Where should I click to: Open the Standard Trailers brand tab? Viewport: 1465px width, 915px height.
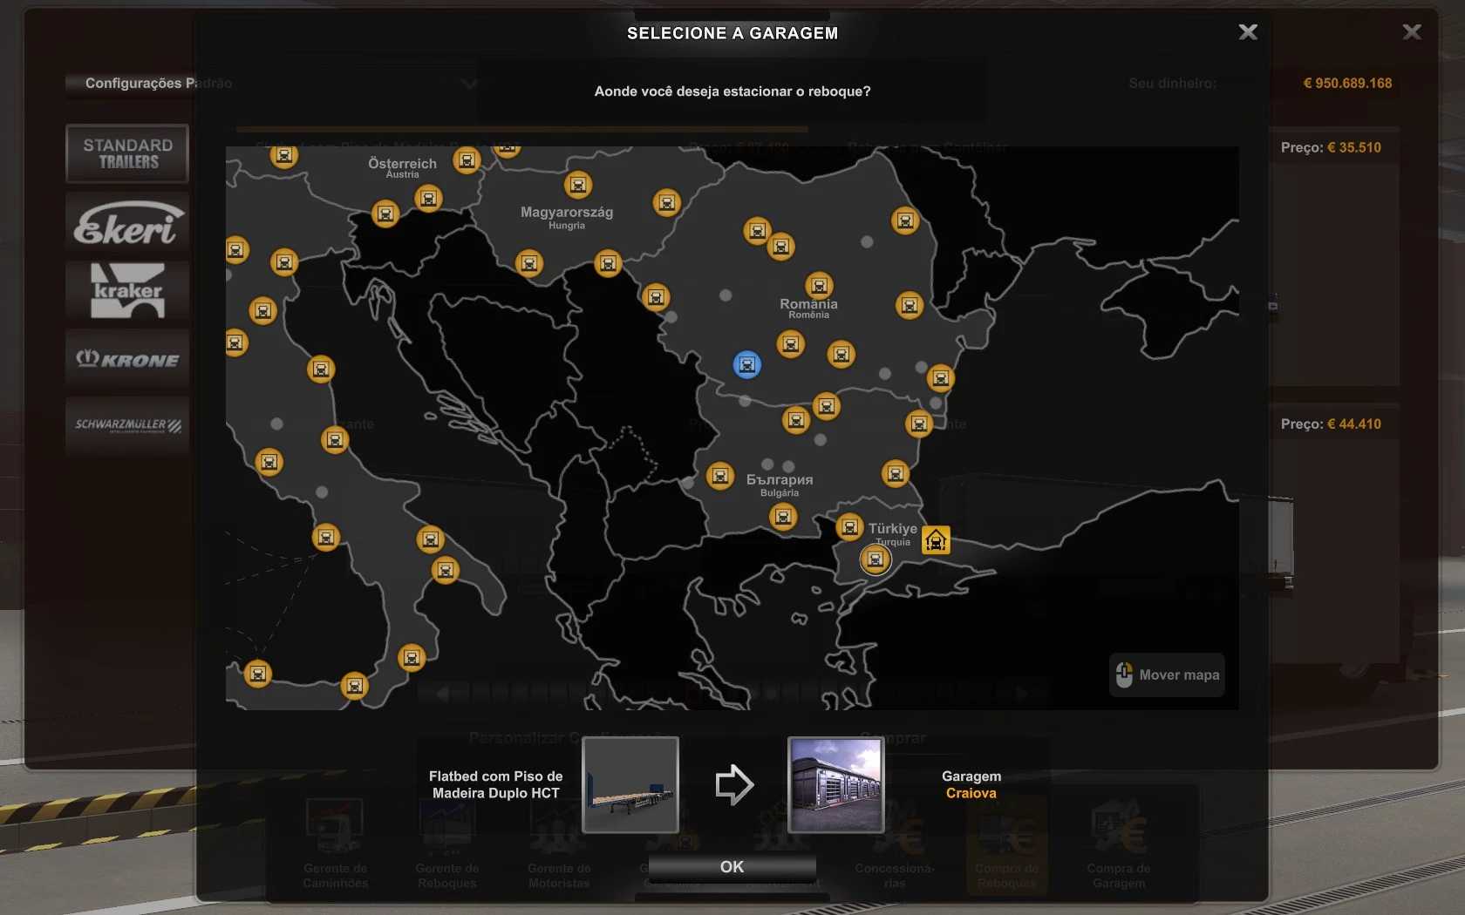tap(127, 153)
